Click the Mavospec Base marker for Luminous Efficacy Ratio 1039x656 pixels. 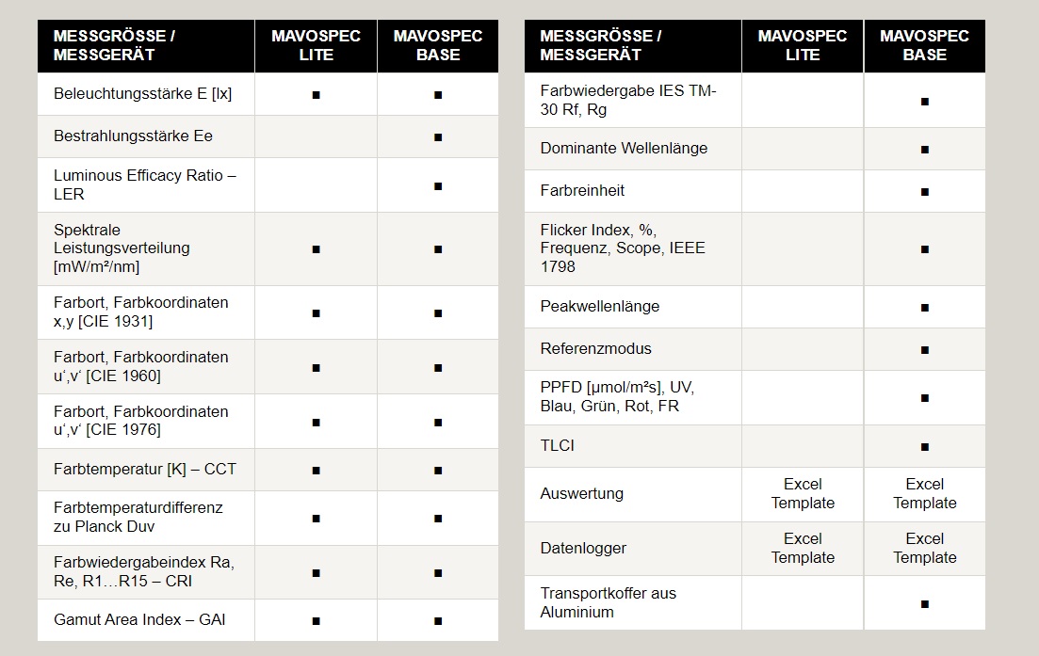(x=438, y=186)
